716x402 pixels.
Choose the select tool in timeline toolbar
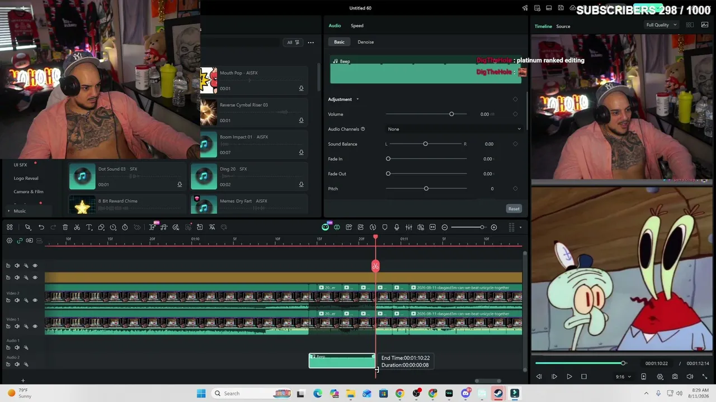coord(27,227)
